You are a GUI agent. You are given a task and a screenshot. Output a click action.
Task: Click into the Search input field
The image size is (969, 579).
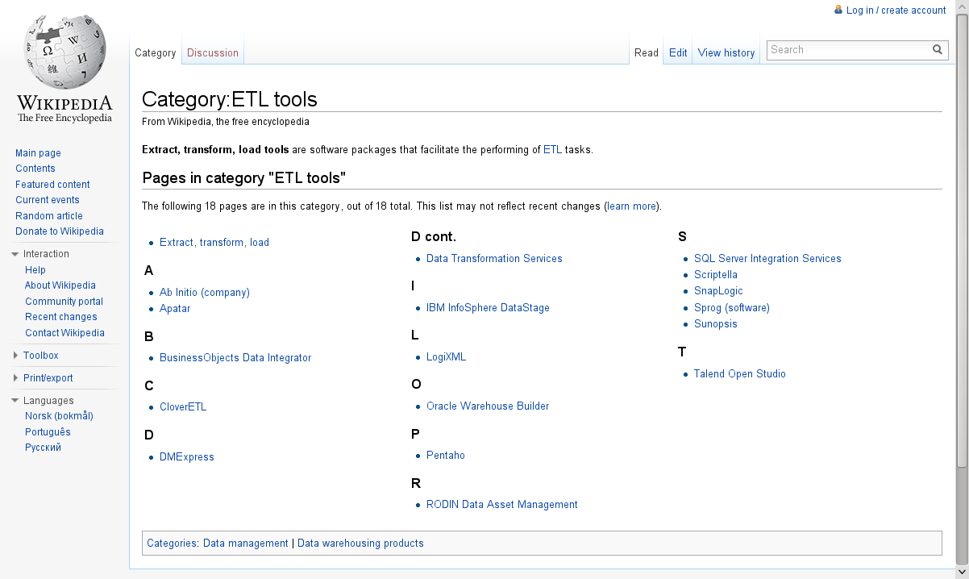848,49
